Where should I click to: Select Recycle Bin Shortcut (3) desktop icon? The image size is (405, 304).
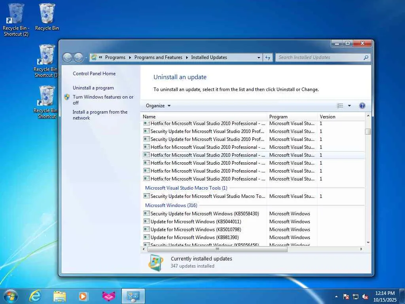coord(47,61)
